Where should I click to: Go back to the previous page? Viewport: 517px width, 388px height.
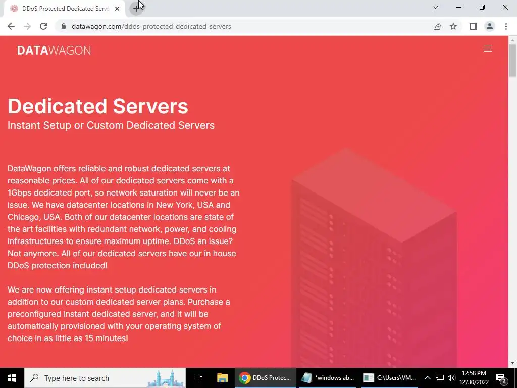pyautogui.click(x=11, y=26)
